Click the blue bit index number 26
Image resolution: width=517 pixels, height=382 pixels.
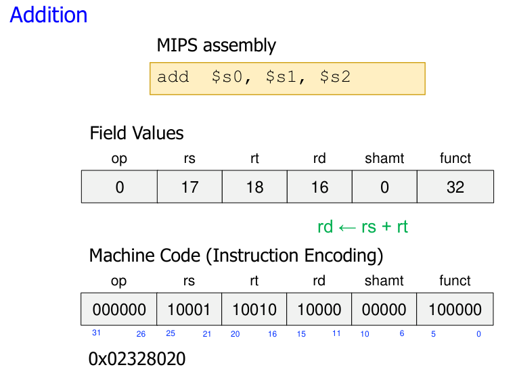coord(141,334)
